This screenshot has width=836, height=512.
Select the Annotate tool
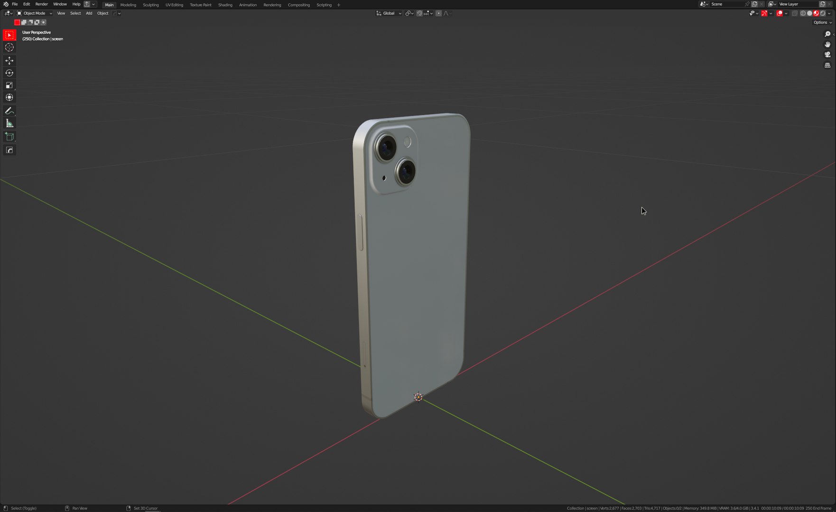click(x=9, y=111)
